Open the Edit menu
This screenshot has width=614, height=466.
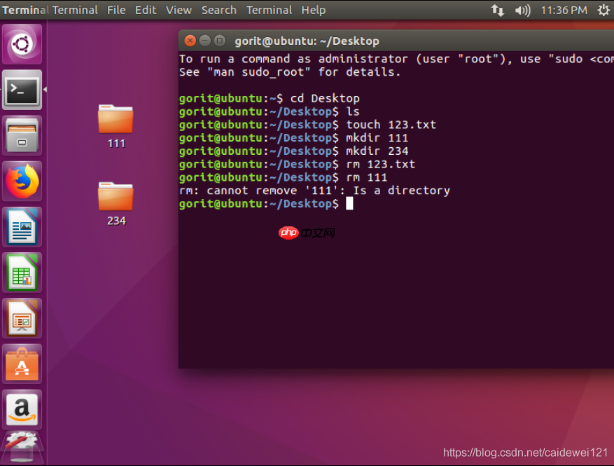pos(146,10)
